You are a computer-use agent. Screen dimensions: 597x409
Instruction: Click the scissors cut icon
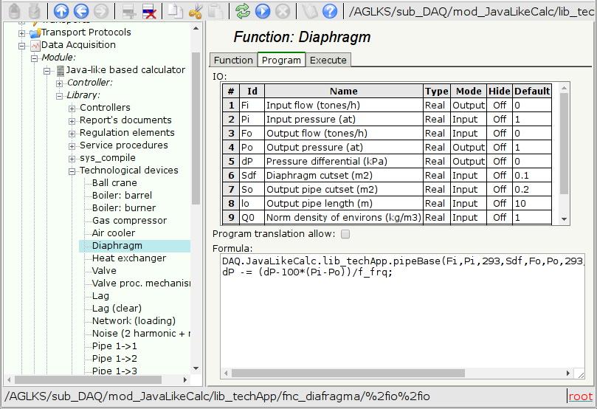coord(196,11)
